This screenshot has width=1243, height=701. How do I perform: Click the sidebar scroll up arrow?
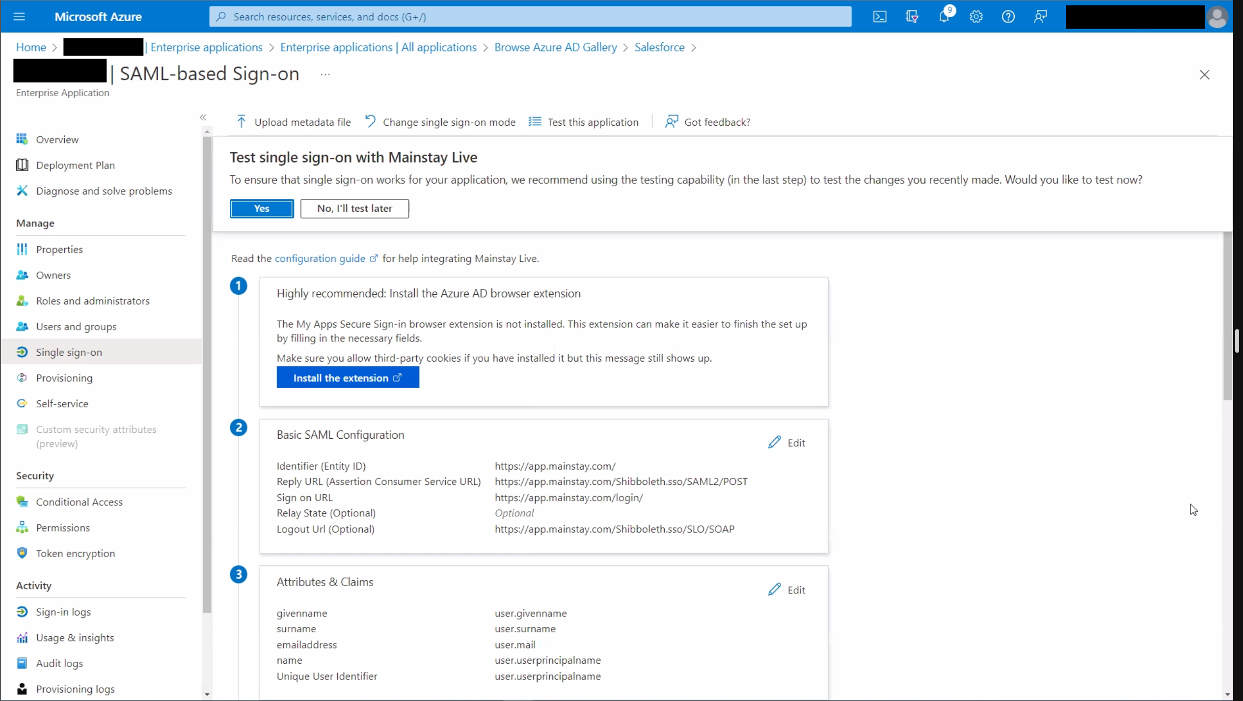pos(207,132)
